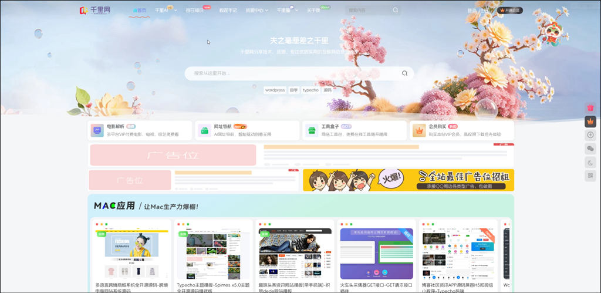The width and height of the screenshot is (601, 293).
Task: Go to the 每日知识 menu item
Action: point(194,11)
